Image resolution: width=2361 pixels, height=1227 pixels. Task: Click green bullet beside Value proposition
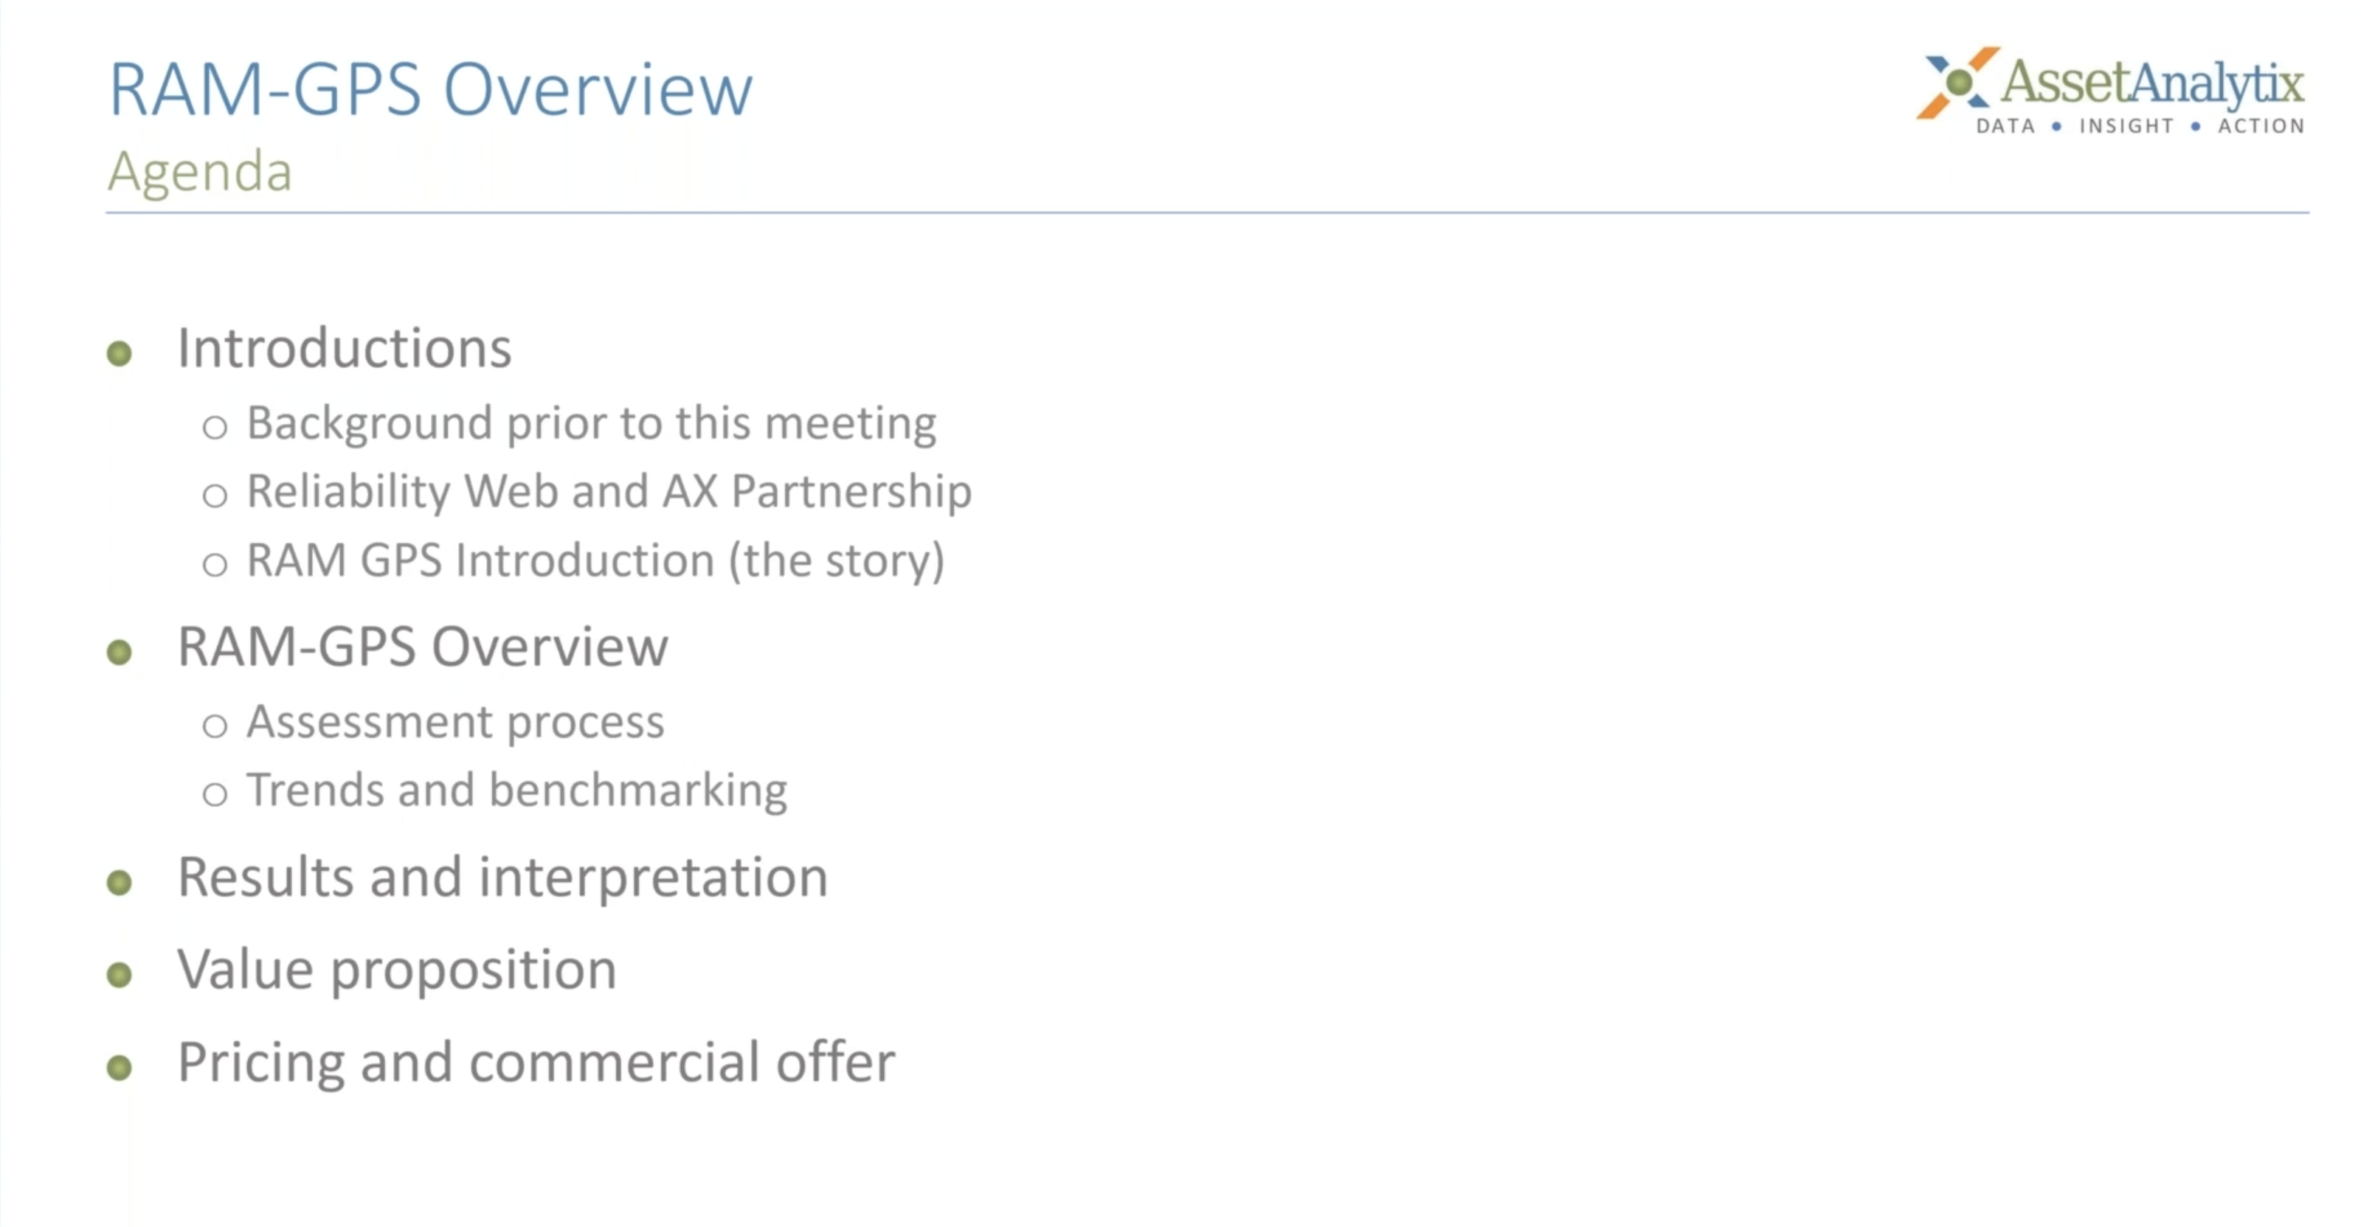pos(119,974)
